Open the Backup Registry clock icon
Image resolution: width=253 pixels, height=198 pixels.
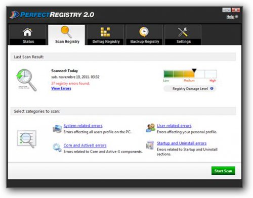pos(144,32)
